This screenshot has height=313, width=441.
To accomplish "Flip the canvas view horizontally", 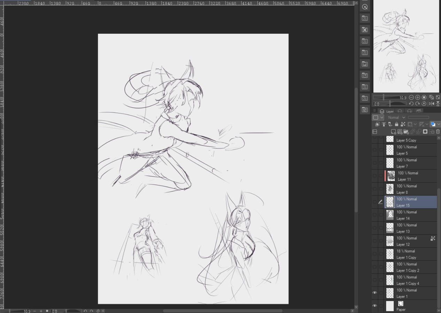I will 432,103.
